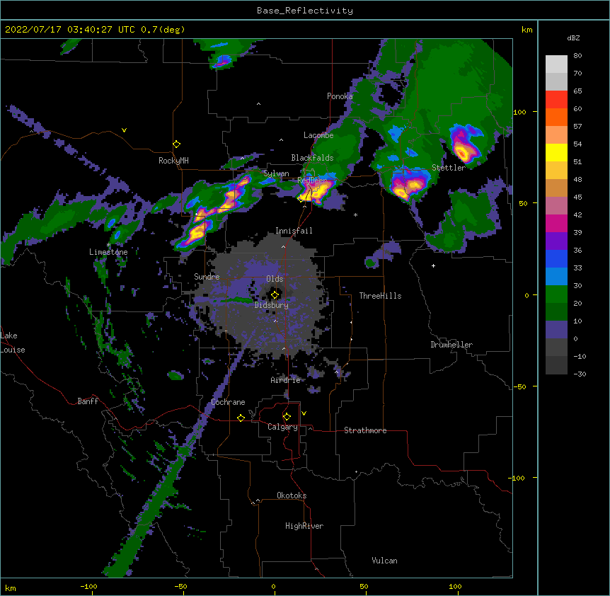Click the Airdrie city label
Viewport: 610px width, 596px height.
286,380
